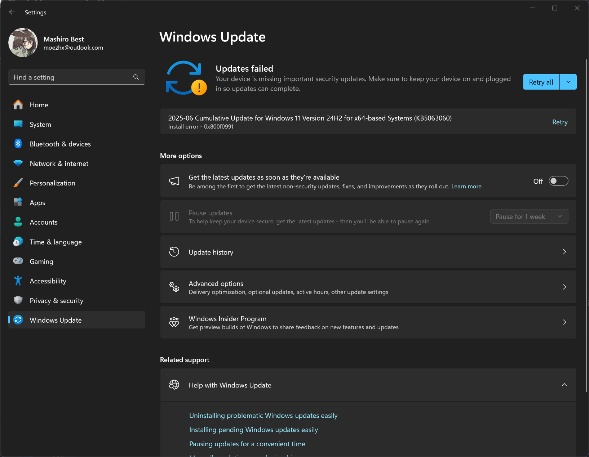Click the megaphone icon for latest updates
The image size is (589, 457).
[174, 181]
